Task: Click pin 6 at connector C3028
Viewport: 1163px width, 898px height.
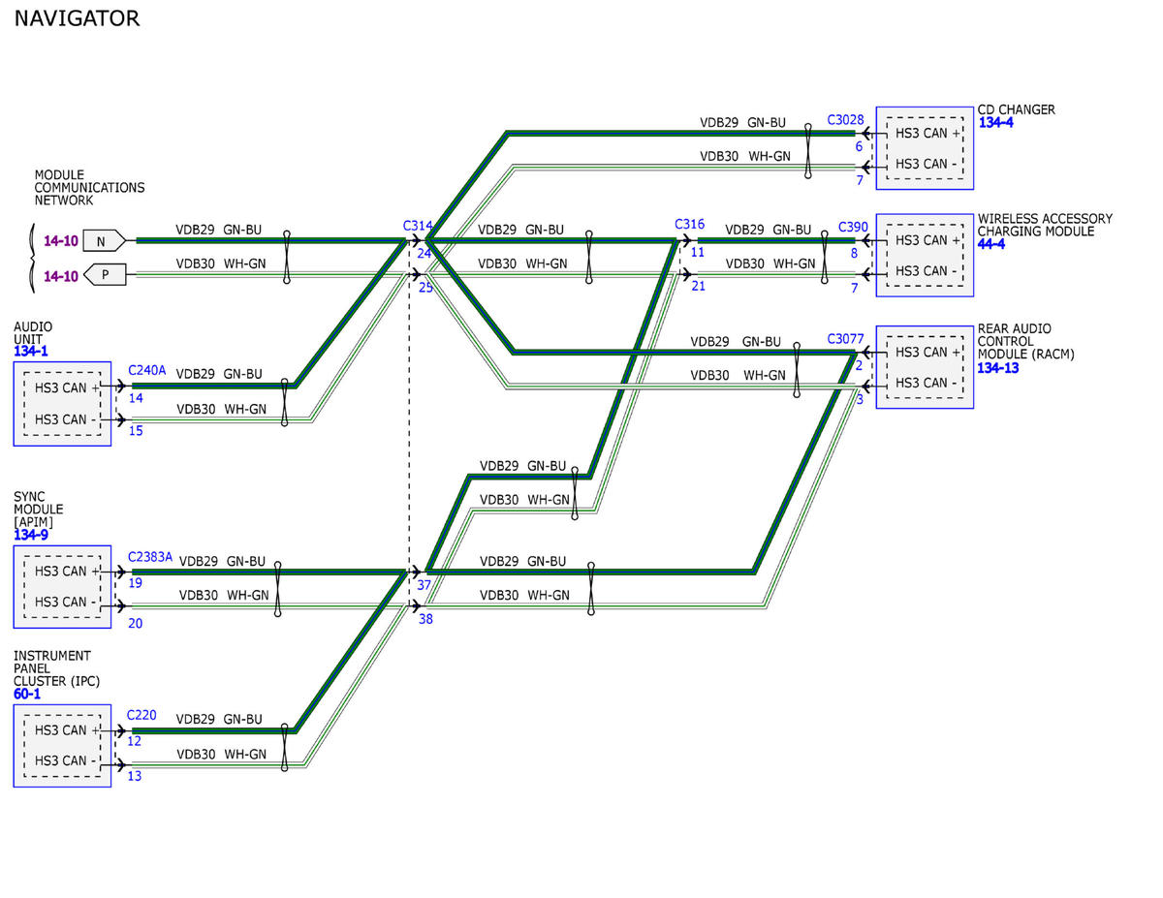Action: coord(859,147)
